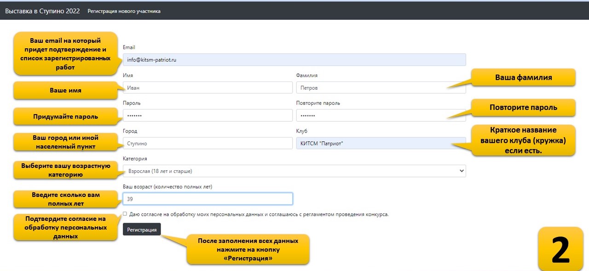Click the age field showing 39
This screenshot has height=271, width=589.
pyautogui.click(x=208, y=199)
